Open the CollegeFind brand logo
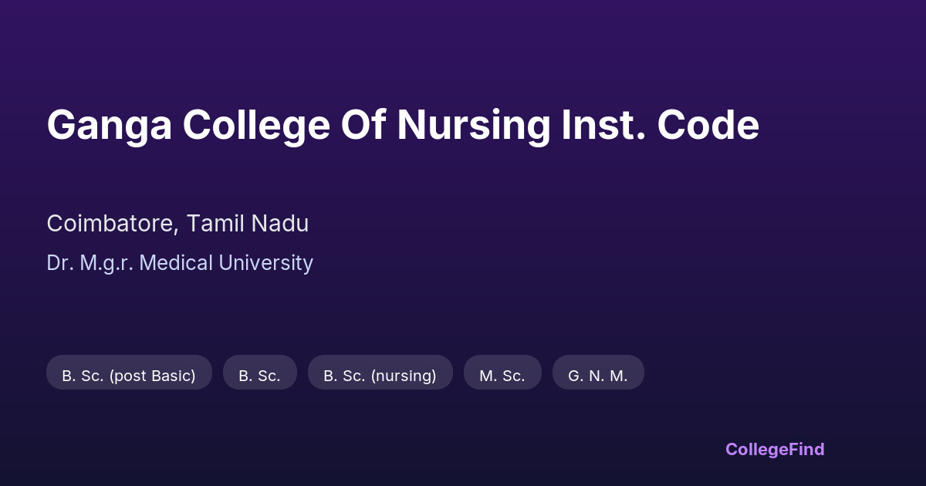The width and height of the screenshot is (926, 486). 774,449
